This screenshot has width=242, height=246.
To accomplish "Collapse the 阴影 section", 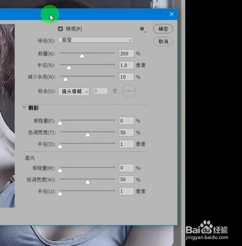I will click(x=24, y=107).
